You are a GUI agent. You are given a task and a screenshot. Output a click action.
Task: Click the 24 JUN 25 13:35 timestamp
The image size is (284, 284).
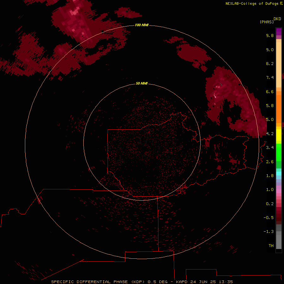pos(211,282)
